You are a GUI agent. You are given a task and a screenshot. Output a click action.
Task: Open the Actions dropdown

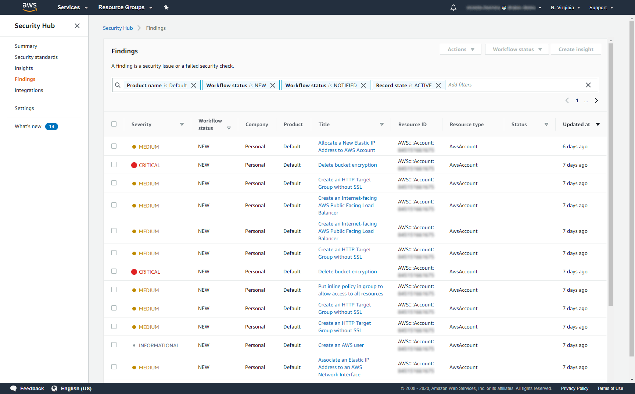[x=460, y=49]
